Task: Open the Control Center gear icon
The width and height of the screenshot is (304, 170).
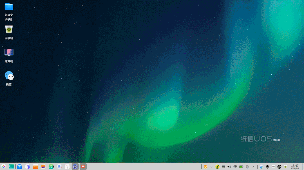Action: click(75, 167)
